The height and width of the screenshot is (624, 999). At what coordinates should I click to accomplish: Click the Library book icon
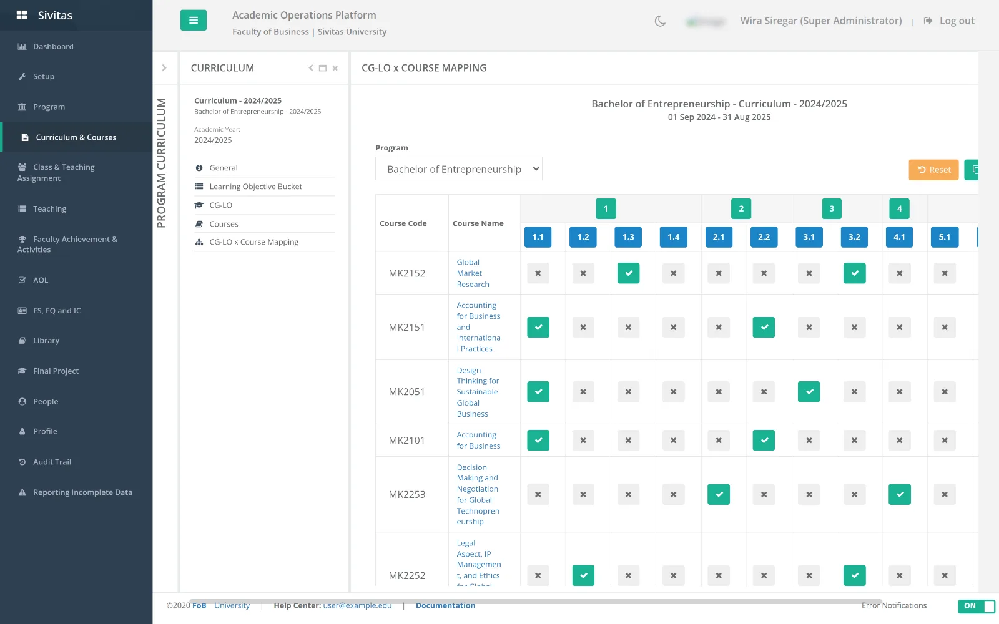pos(22,341)
